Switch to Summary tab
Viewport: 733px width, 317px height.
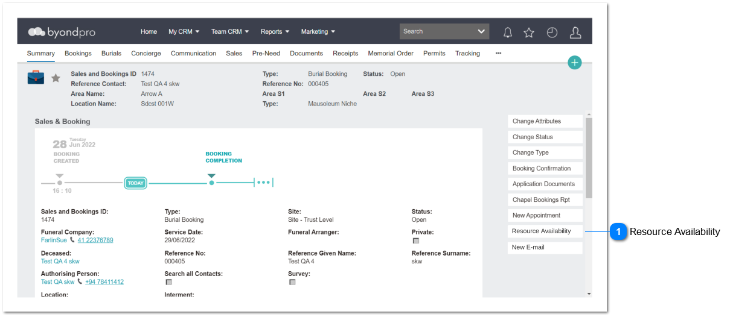click(x=41, y=53)
